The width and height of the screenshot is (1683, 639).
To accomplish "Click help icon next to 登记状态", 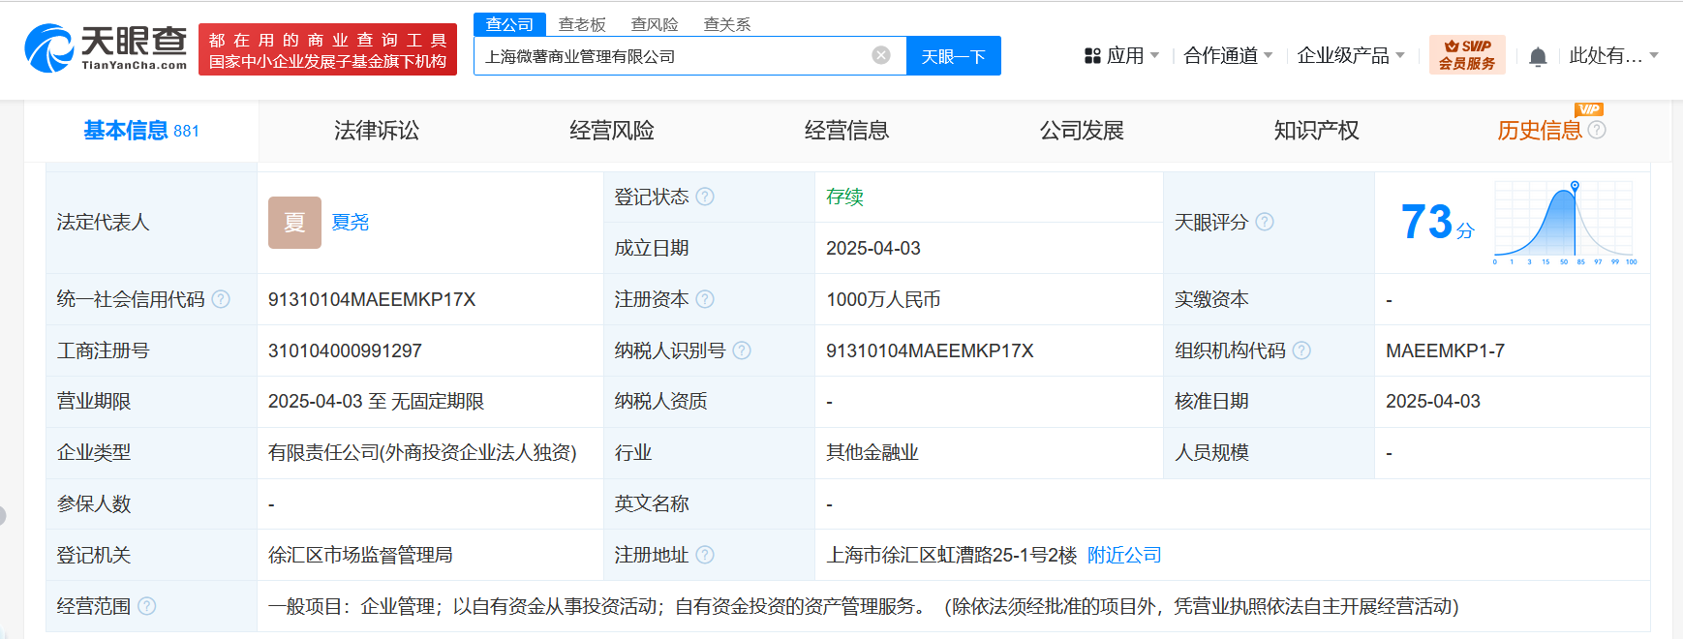I will [x=705, y=197].
